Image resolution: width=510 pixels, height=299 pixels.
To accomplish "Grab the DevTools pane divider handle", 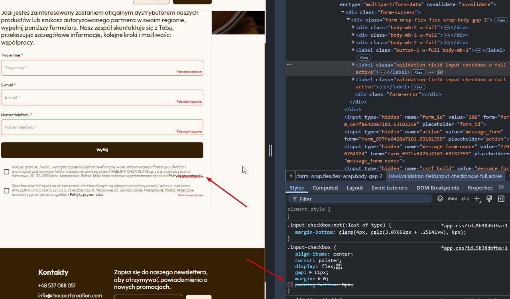I will 270,150.
